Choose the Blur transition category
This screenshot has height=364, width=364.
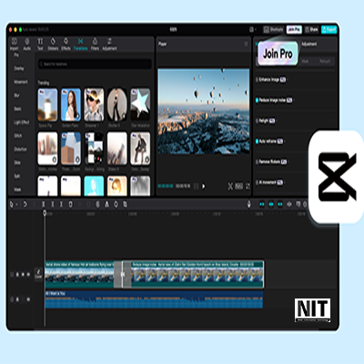click(x=16, y=96)
